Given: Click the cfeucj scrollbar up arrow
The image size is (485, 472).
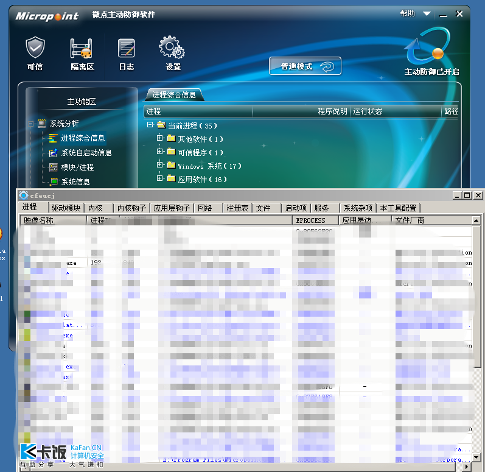Looking at the screenshot, I should click(476, 220).
